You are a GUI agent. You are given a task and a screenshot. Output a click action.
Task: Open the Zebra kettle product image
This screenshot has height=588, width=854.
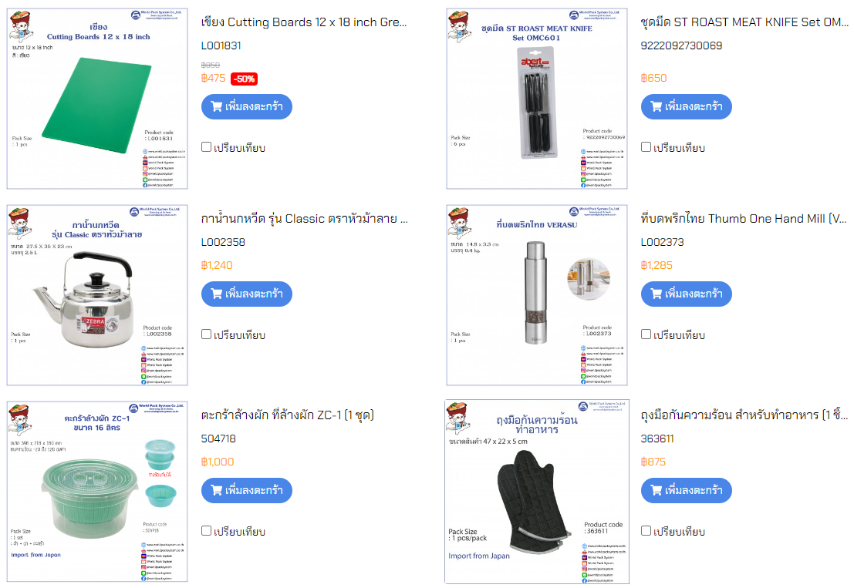[97, 295]
